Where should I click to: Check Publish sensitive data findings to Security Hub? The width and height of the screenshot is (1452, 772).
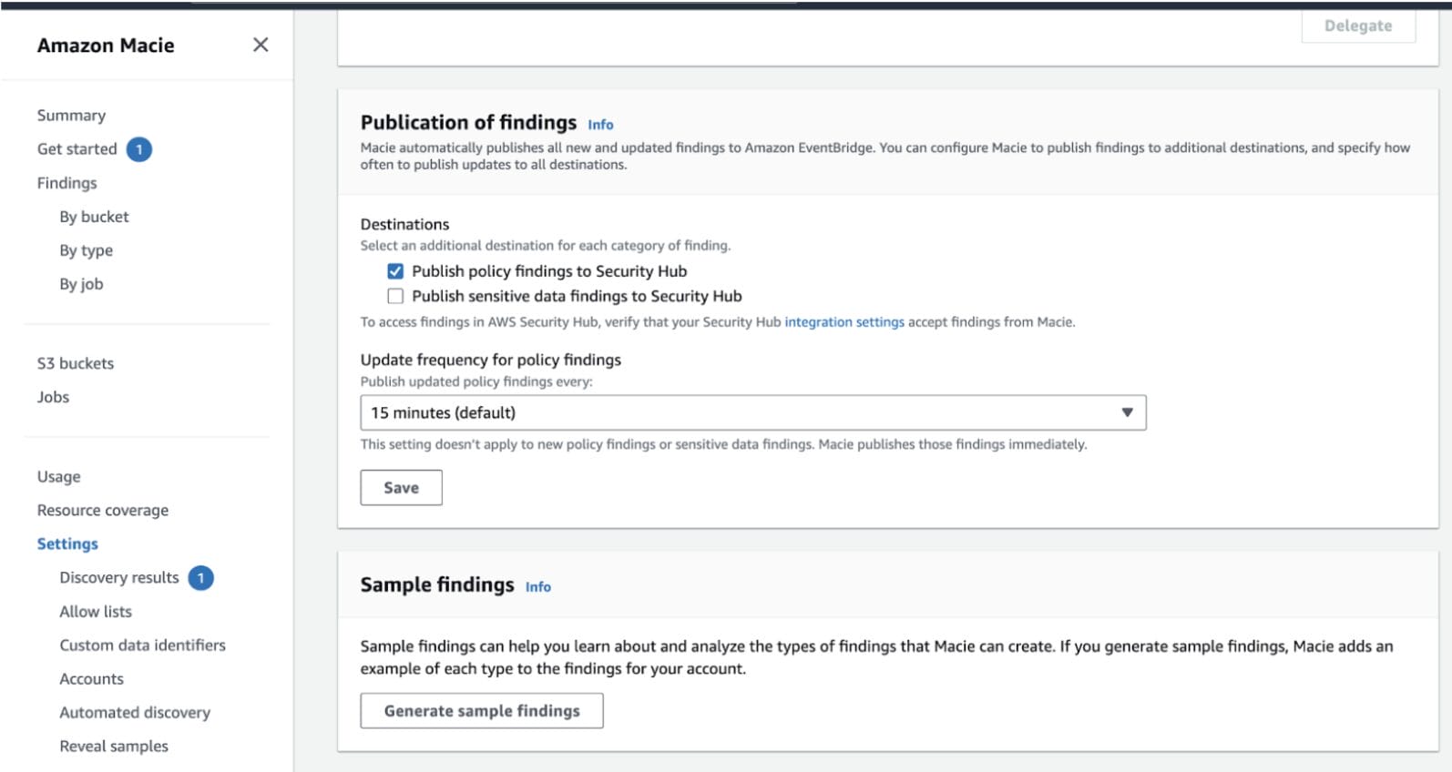coord(395,296)
